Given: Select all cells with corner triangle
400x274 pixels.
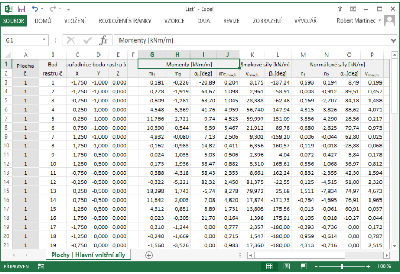Looking at the screenshot, I should tap(7, 55).
